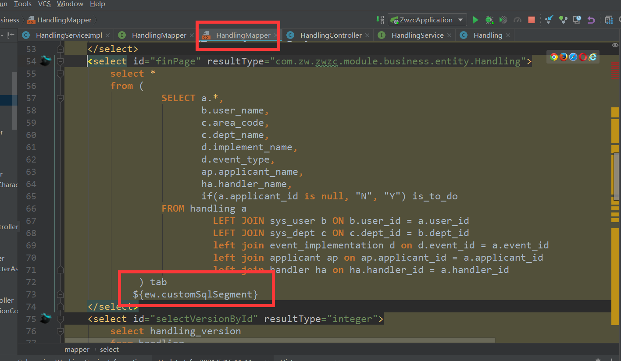Click 'sys_dept' on line 68
This screenshot has width=621, height=361.
pos(293,233)
